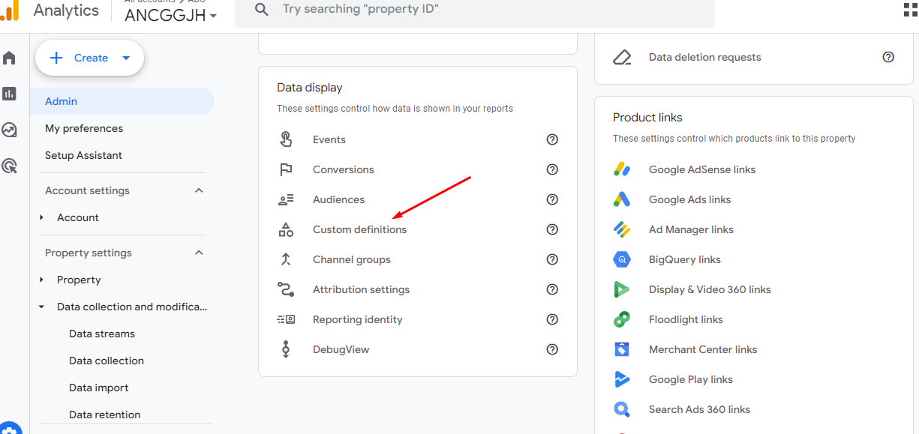The image size is (919, 434).
Task: Click help icon next to DebugView
Action: tap(552, 349)
